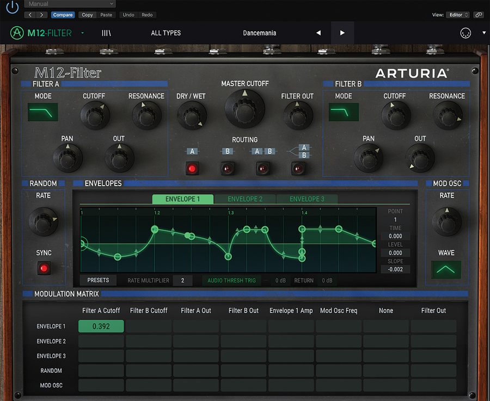
Task: Switch to the Envelope 1 tab
Action: click(183, 199)
